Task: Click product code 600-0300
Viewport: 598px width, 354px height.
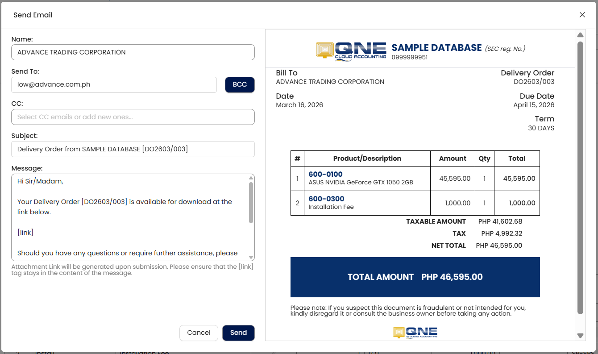Action: tap(327, 199)
